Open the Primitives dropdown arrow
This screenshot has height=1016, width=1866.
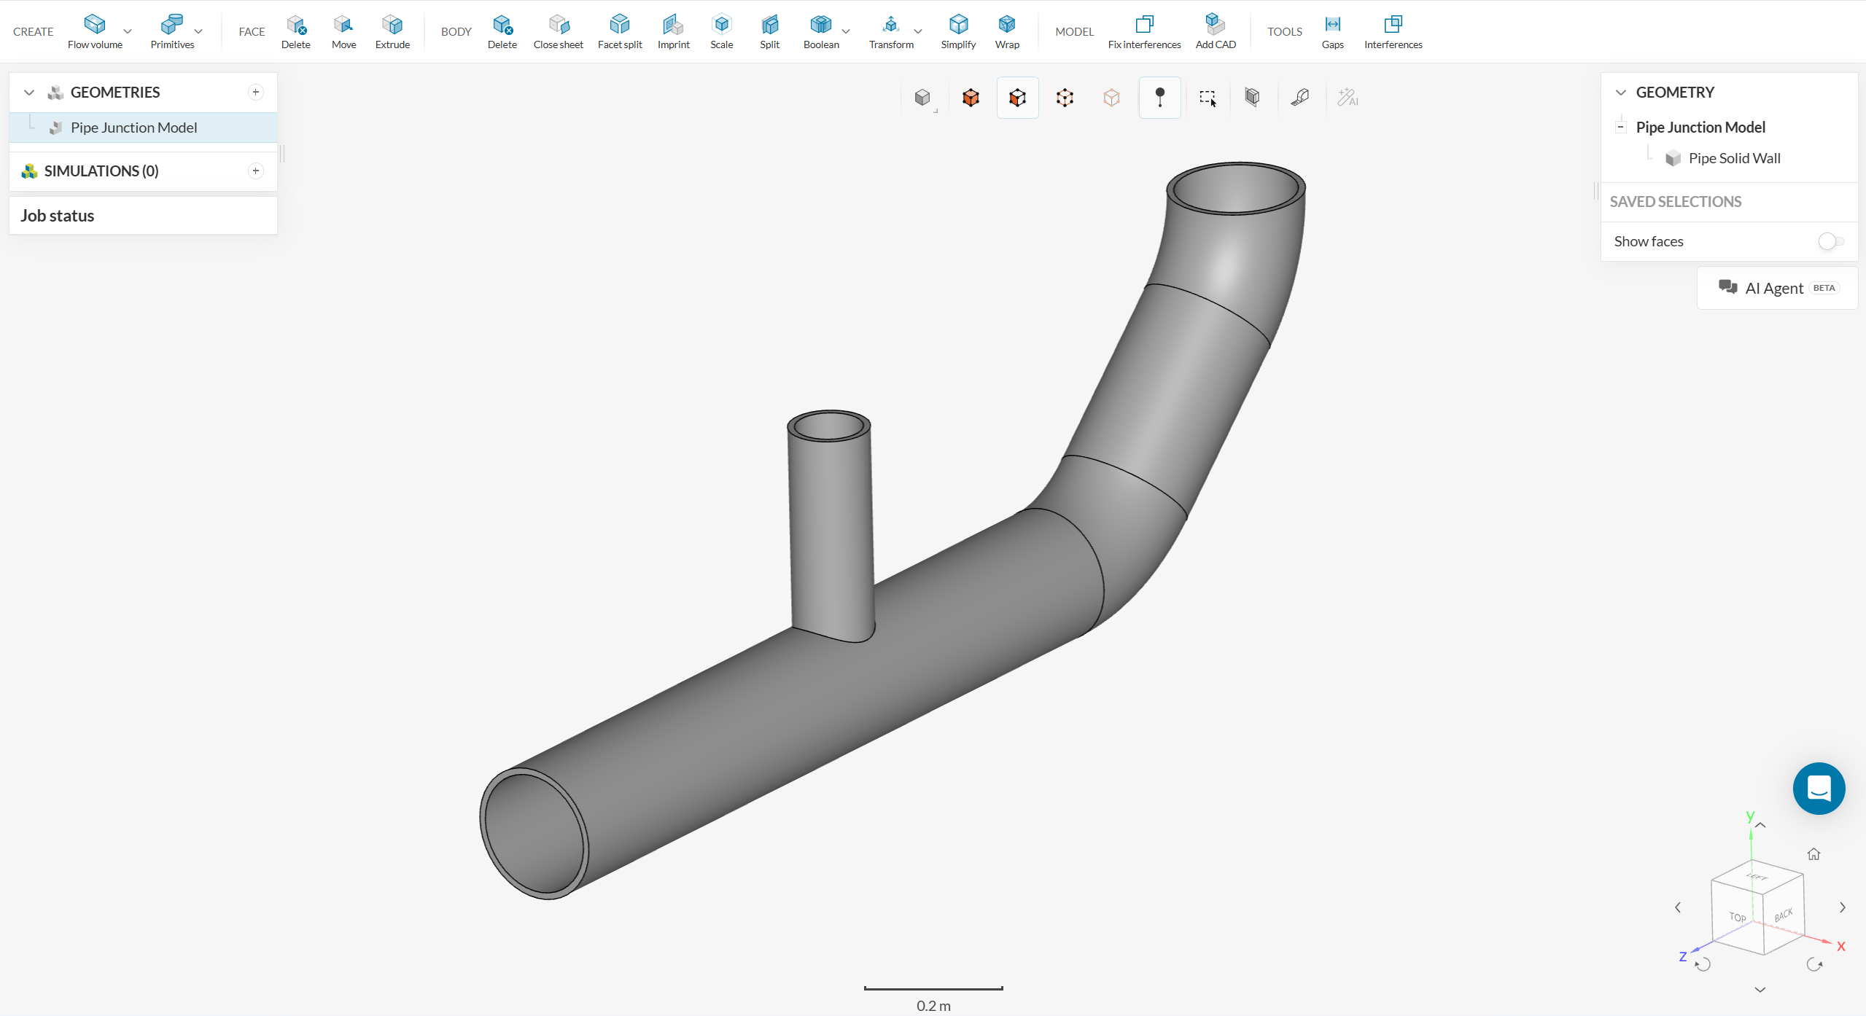pyautogui.click(x=198, y=31)
